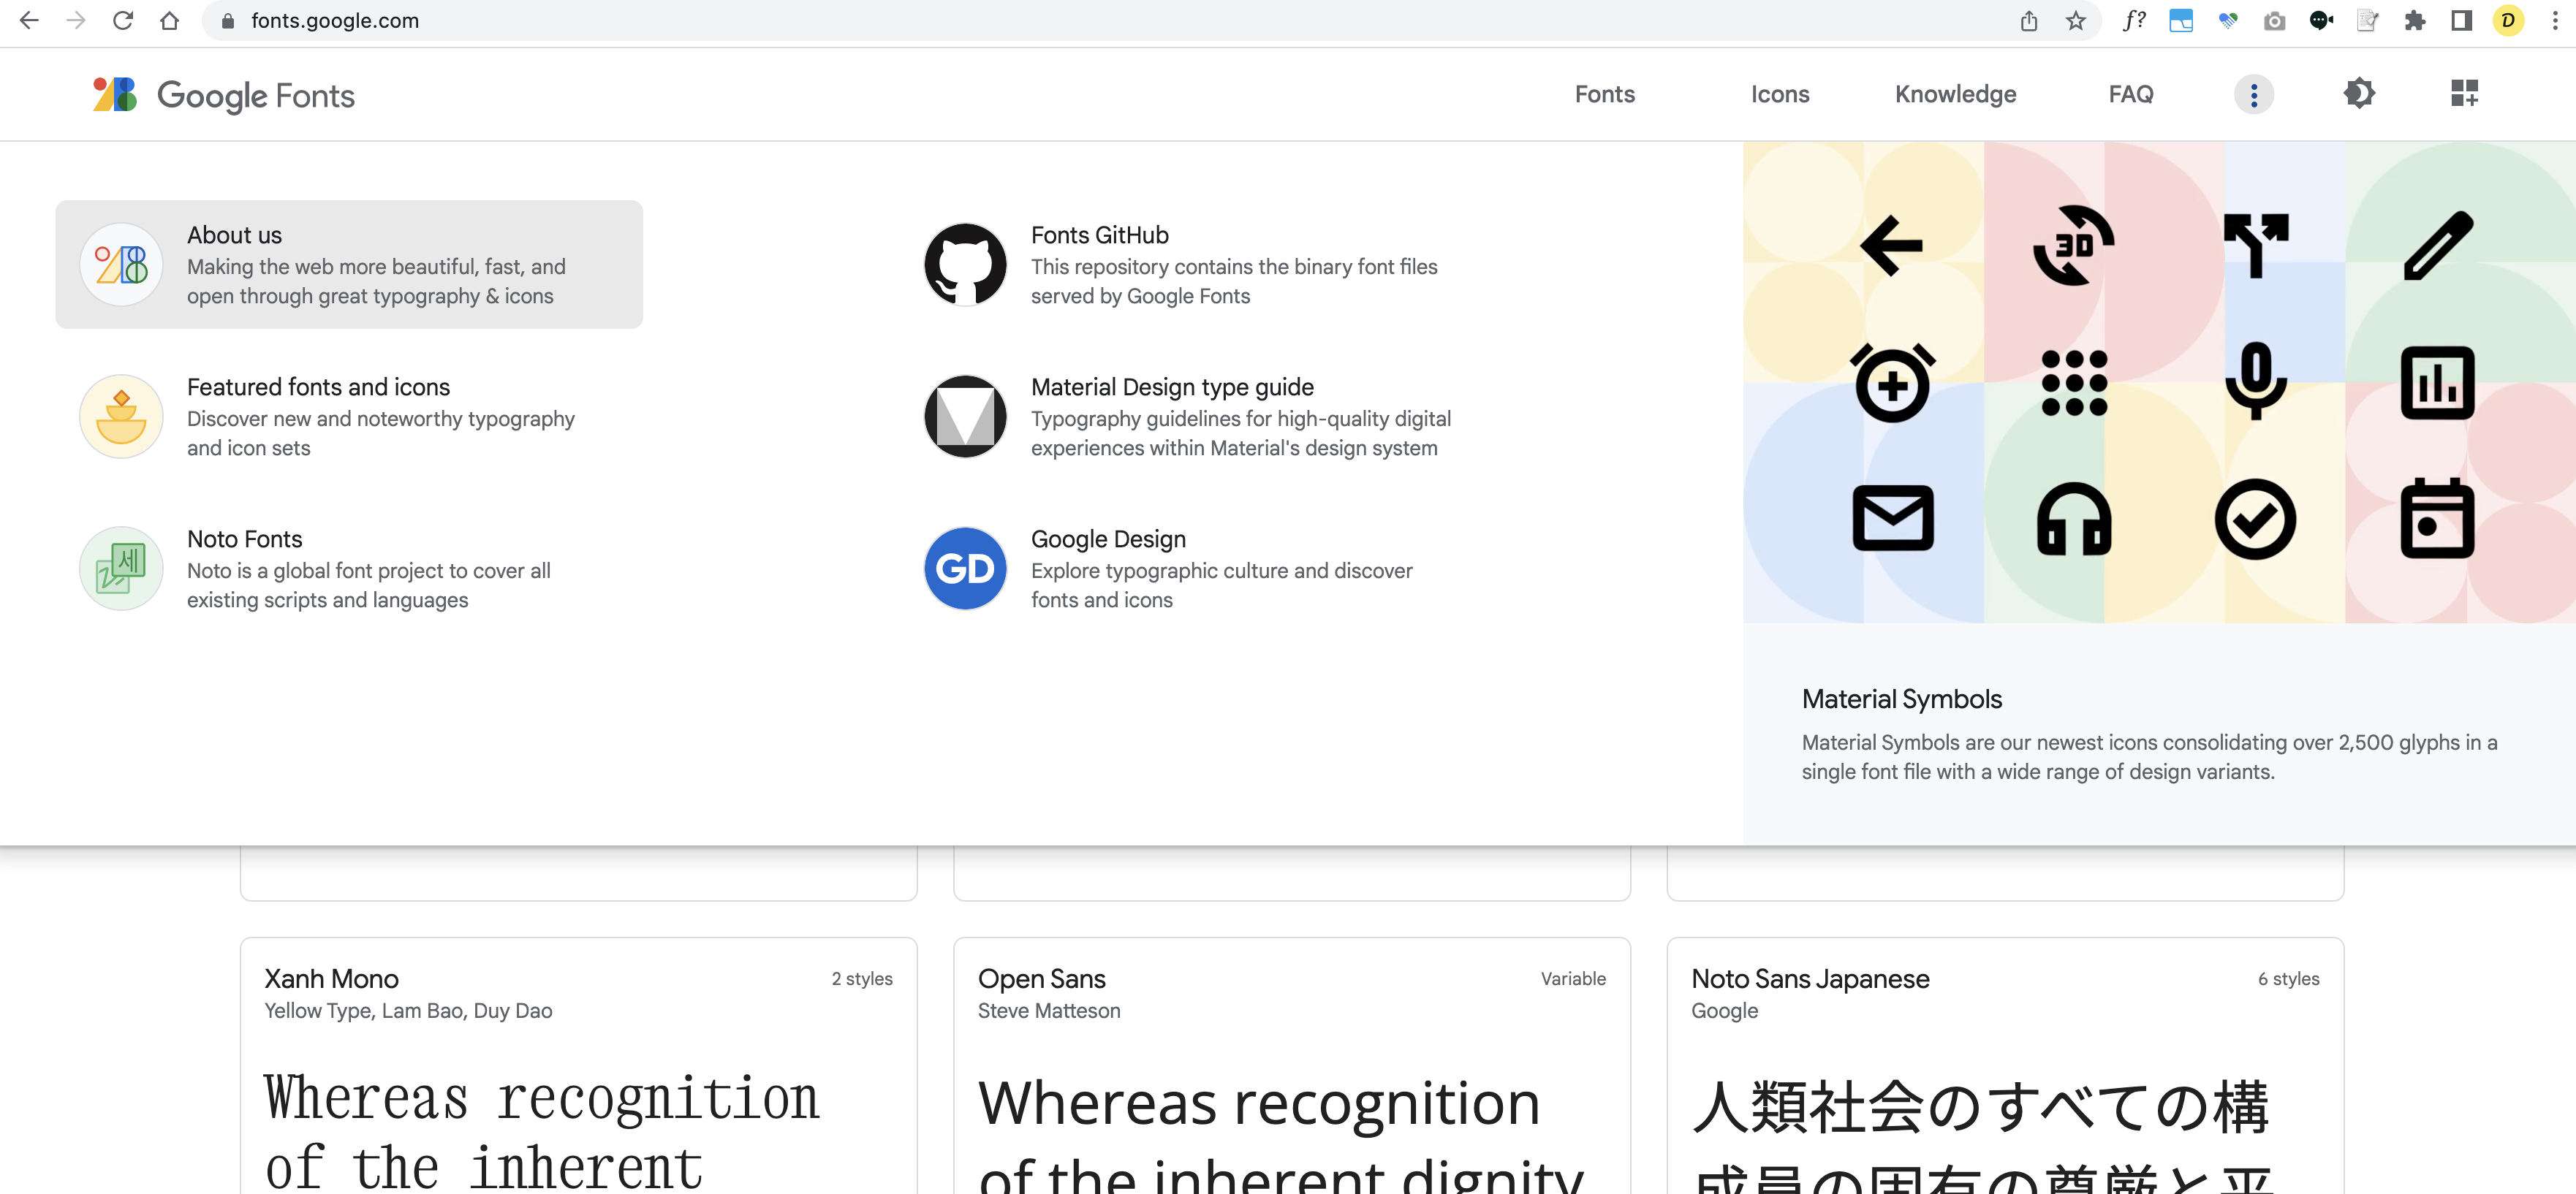Click the headphones Material symbol

click(x=2074, y=518)
